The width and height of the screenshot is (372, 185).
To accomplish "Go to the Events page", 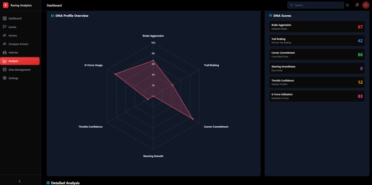I will click(x=20, y=27).
